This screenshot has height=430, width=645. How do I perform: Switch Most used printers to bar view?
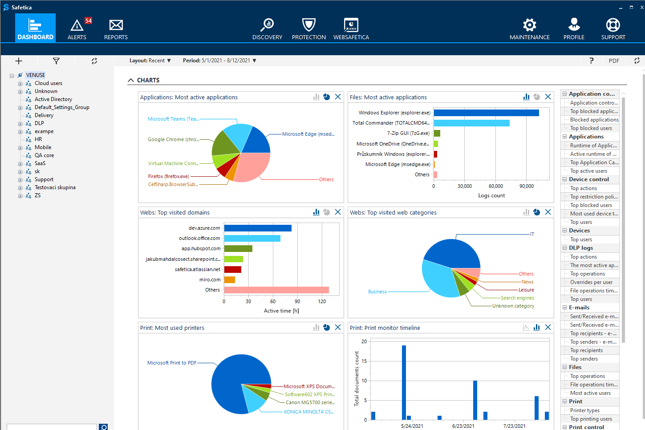click(316, 327)
